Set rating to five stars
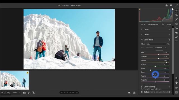Viewport: 179px width, 100px height. 73,92
